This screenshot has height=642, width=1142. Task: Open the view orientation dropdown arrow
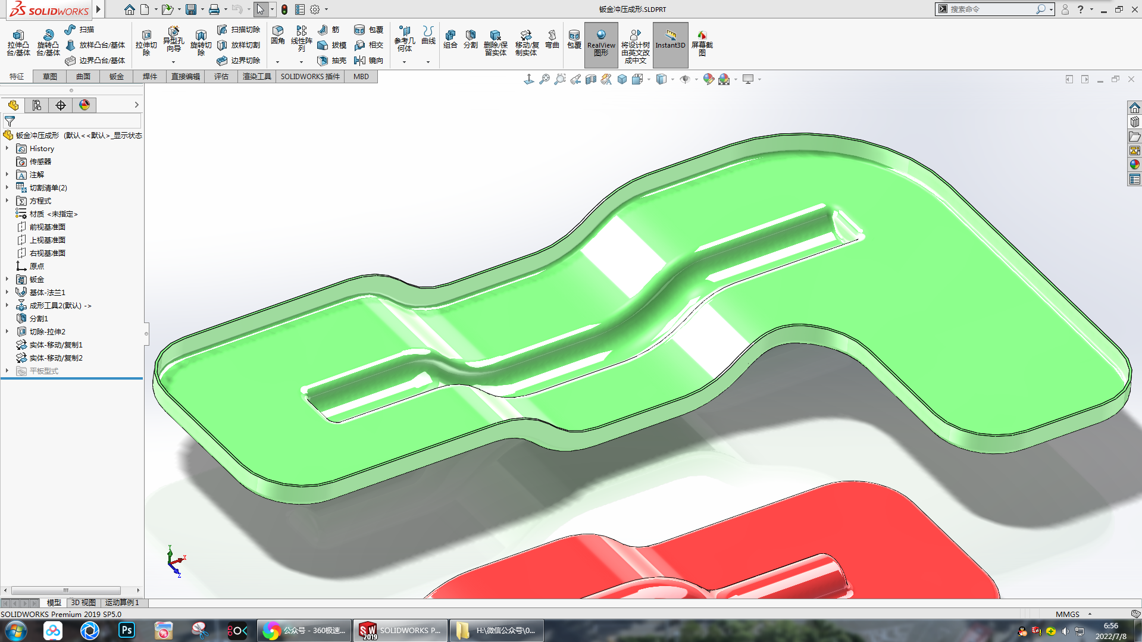649,79
